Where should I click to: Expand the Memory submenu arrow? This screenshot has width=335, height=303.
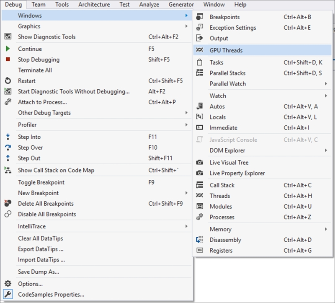click(326, 229)
